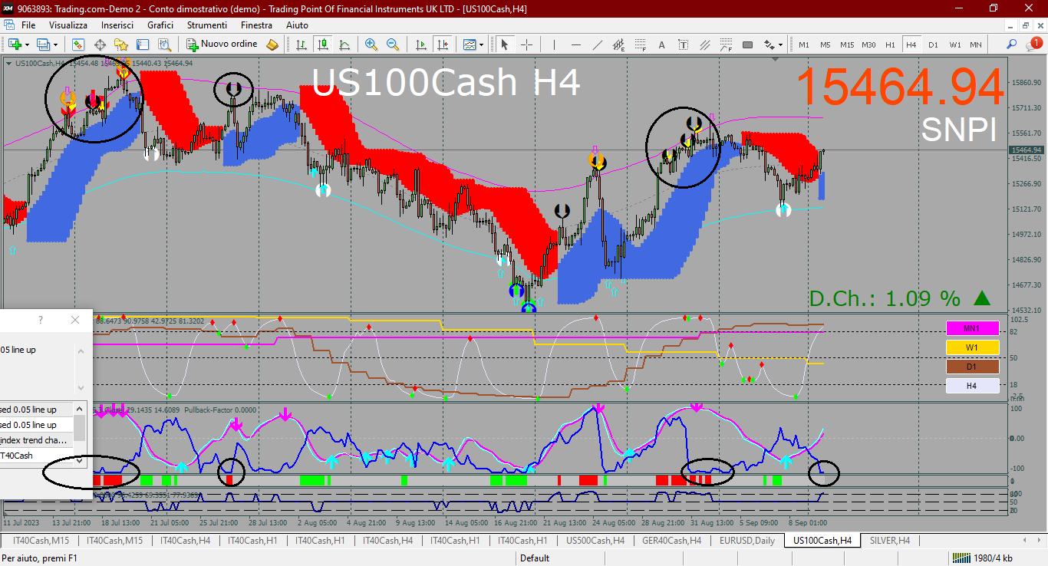Open the New Chart tool
Viewport: 1048px width, 566px height.
pyautogui.click(x=15, y=44)
